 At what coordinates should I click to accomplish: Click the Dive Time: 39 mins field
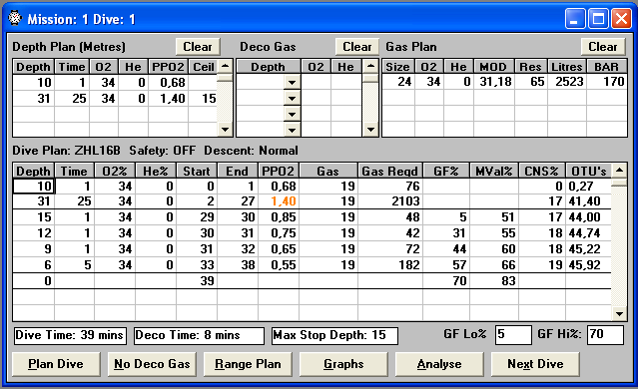click(x=70, y=336)
